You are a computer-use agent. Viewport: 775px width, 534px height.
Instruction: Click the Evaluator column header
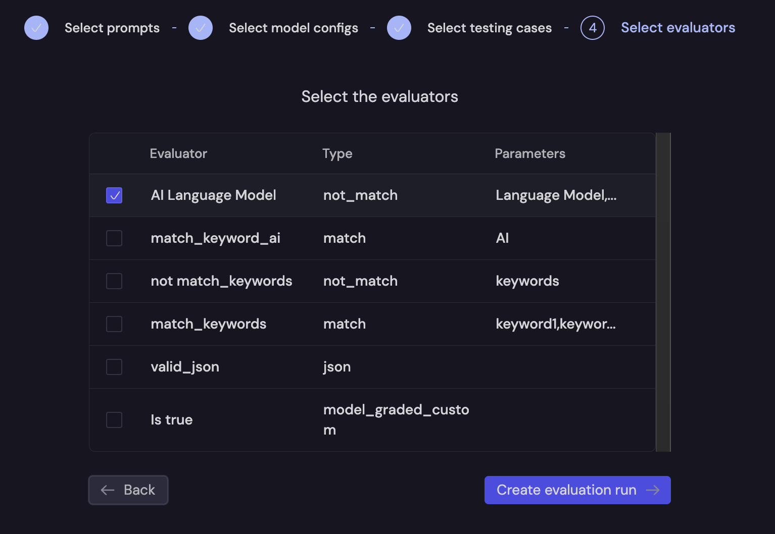(x=178, y=153)
